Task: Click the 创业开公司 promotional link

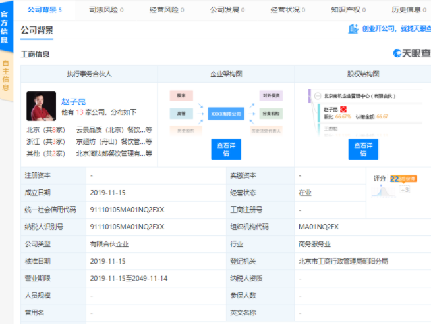Action: pyautogui.click(x=396, y=28)
